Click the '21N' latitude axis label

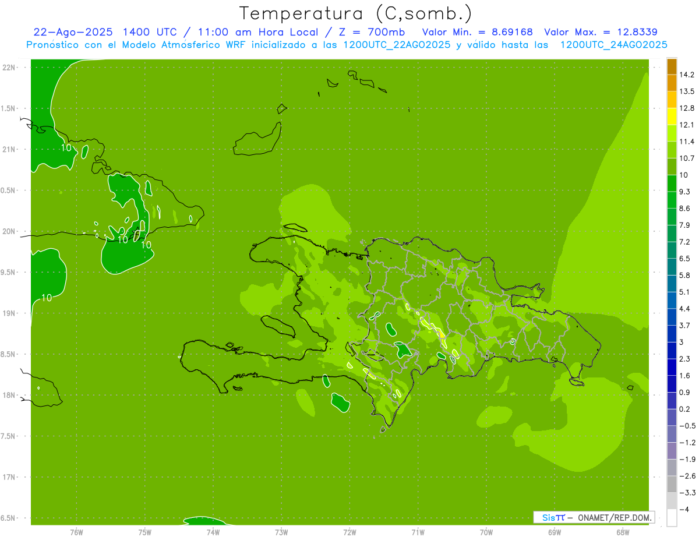(x=10, y=149)
